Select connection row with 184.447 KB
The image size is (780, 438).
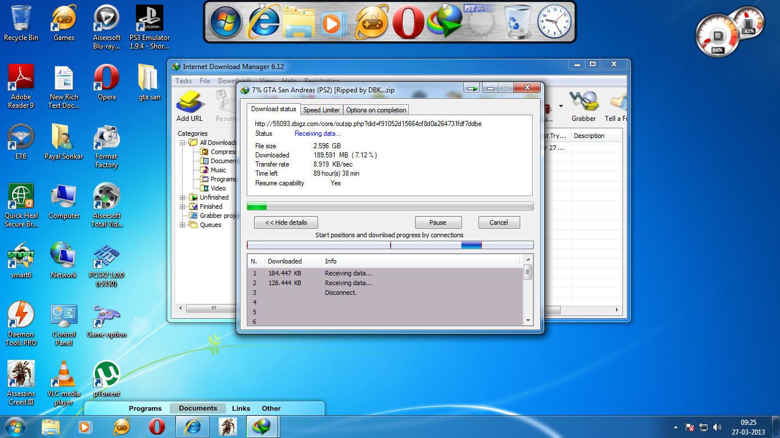385,273
